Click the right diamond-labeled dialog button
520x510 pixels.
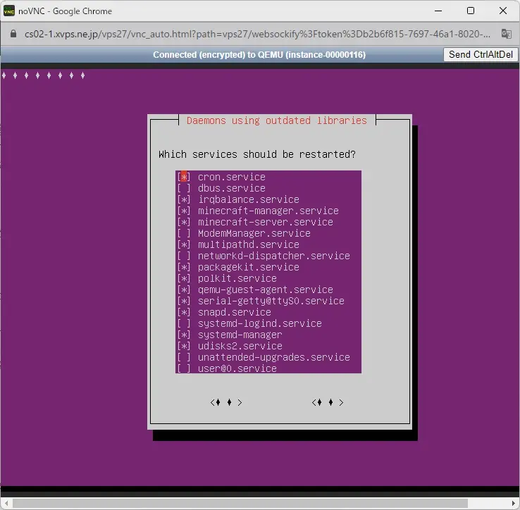328,402
